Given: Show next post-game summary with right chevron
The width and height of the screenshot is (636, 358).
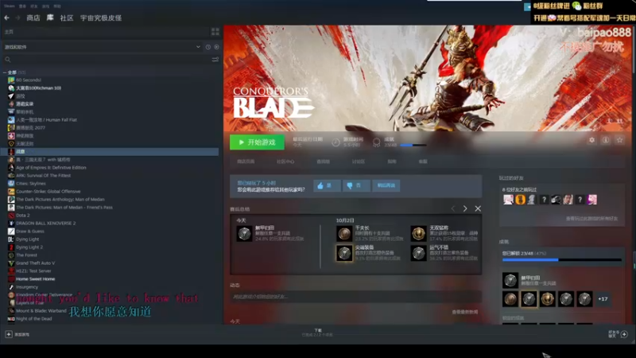Looking at the screenshot, I should [x=465, y=208].
